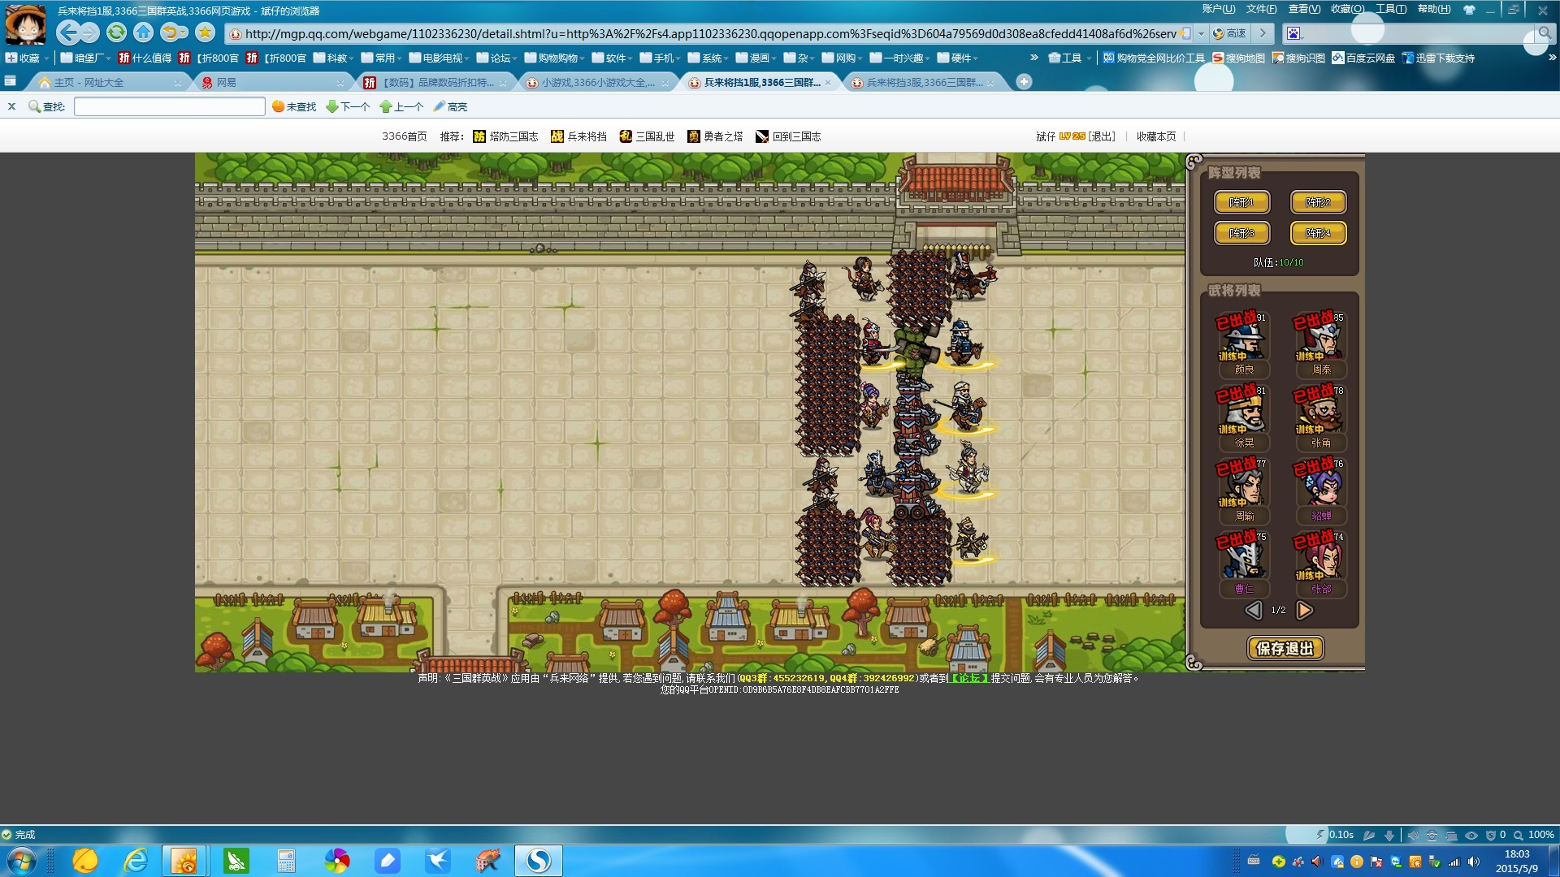This screenshot has height=877, width=1560.
Task: Click the Windows Start button
Action: (x=21, y=861)
